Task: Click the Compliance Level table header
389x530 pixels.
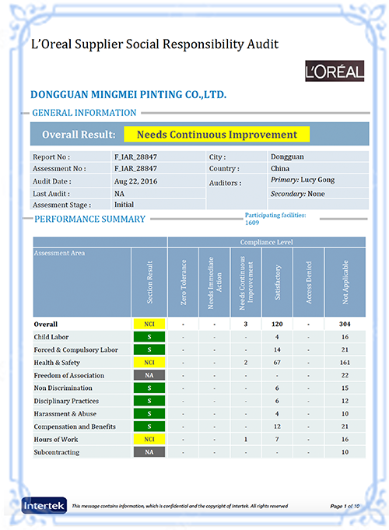Action: point(266,242)
